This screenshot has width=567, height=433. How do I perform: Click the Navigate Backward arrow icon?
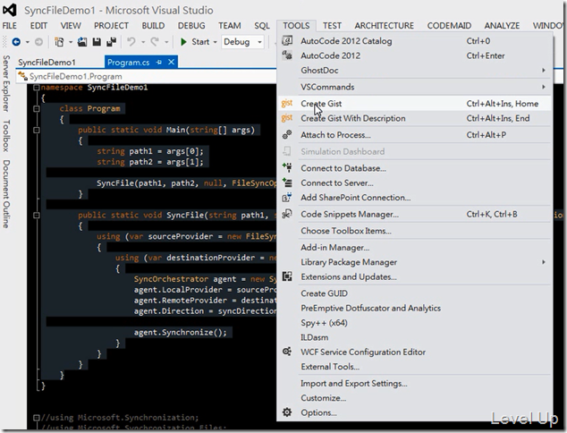coord(16,42)
